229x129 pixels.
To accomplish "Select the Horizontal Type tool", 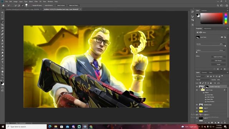I will [x=3, y=62].
